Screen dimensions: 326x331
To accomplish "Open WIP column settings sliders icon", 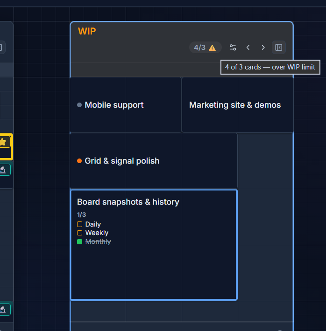I will pos(233,48).
